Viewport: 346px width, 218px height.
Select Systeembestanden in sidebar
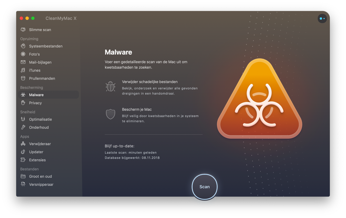click(x=46, y=46)
